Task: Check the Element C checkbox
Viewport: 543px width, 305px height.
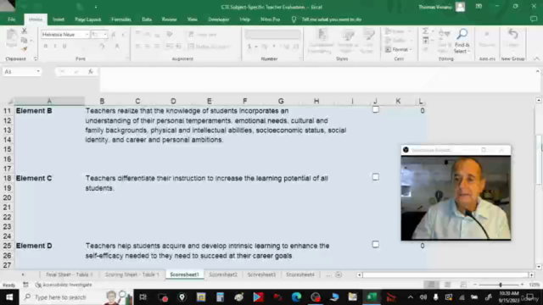Action: pyautogui.click(x=375, y=177)
